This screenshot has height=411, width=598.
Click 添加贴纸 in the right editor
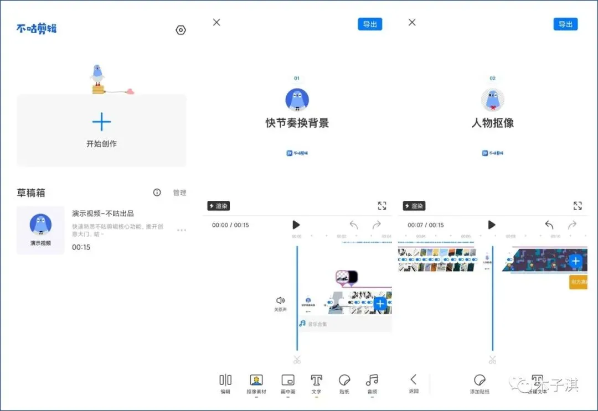480,384
